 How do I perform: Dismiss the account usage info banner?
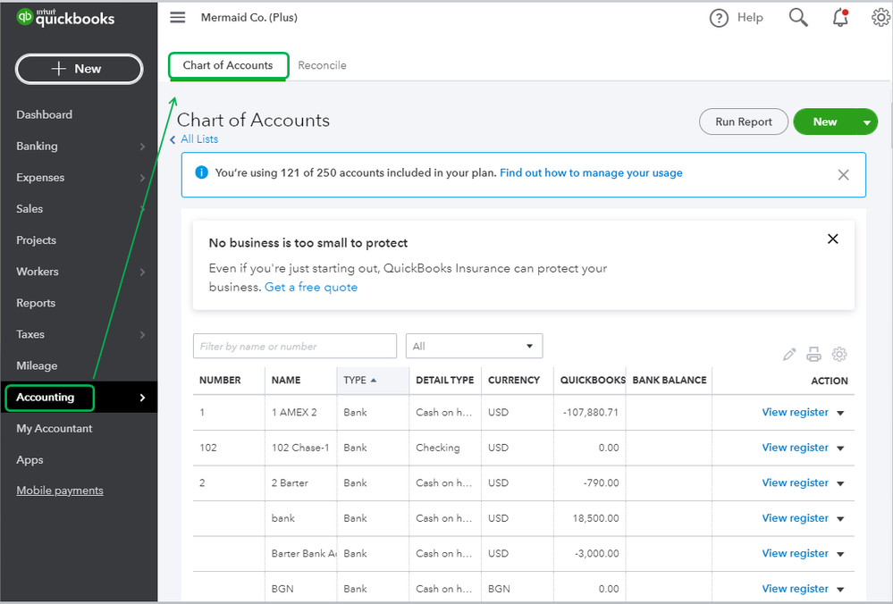(x=843, y=175)
